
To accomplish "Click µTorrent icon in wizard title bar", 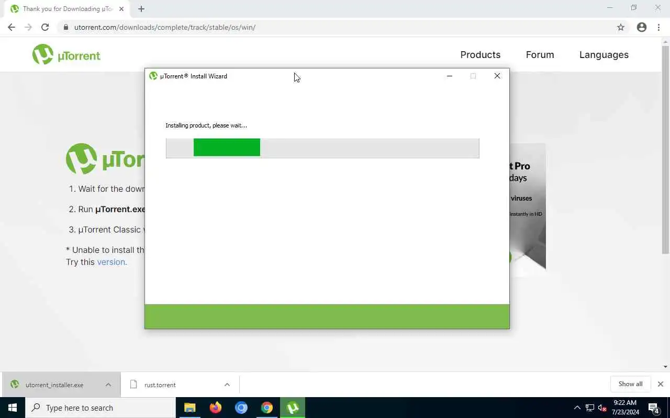I will point(153,76).
